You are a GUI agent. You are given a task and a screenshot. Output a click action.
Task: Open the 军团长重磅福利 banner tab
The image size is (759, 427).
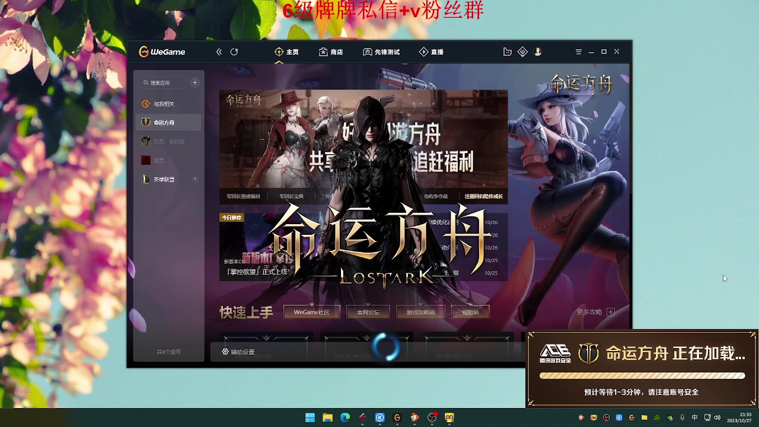(243, 196)
